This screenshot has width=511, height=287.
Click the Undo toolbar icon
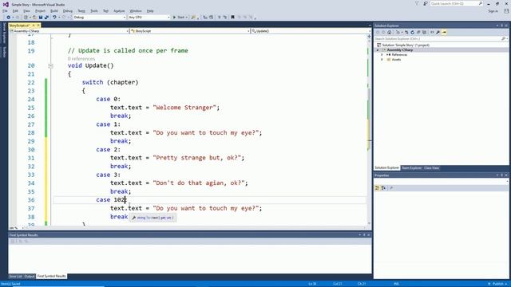point(54,18)
